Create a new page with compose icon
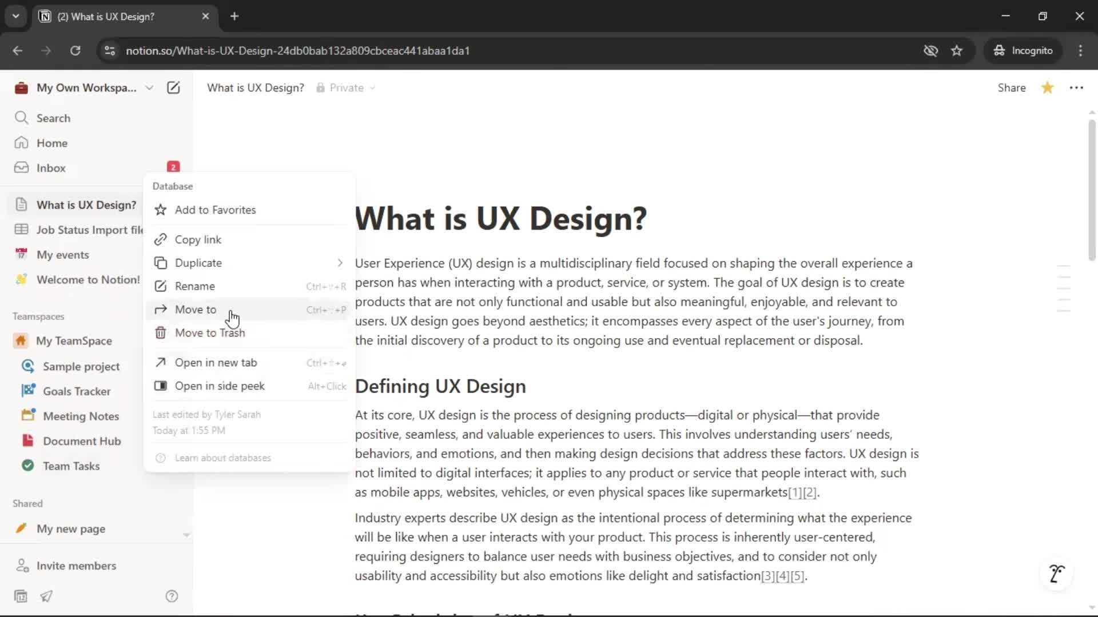The width and height of the screenshot is (1098, 617). point(173,87)
